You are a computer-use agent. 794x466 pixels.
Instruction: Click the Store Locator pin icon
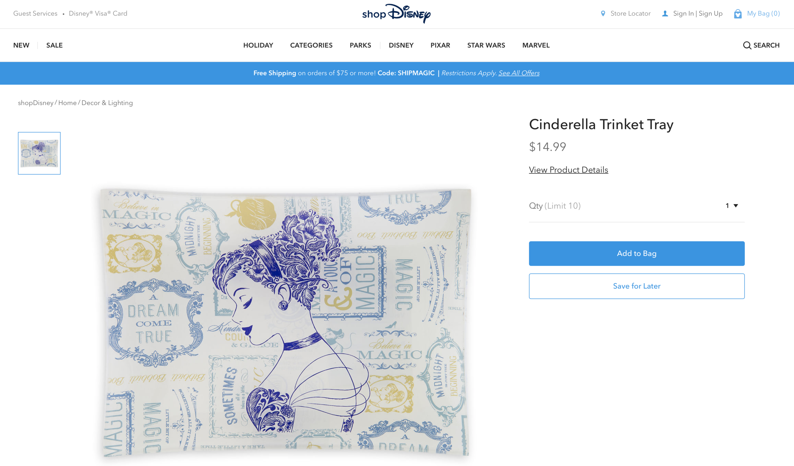[x=603, y=14]
